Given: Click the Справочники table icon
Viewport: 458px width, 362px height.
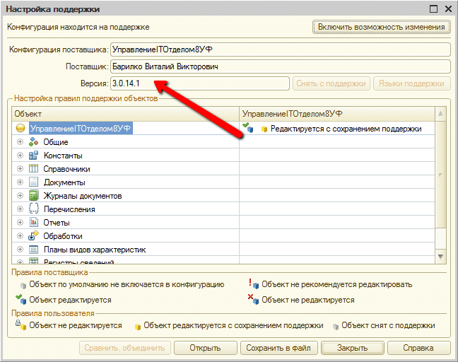Looking at the screenshot, I should point(33,169).
